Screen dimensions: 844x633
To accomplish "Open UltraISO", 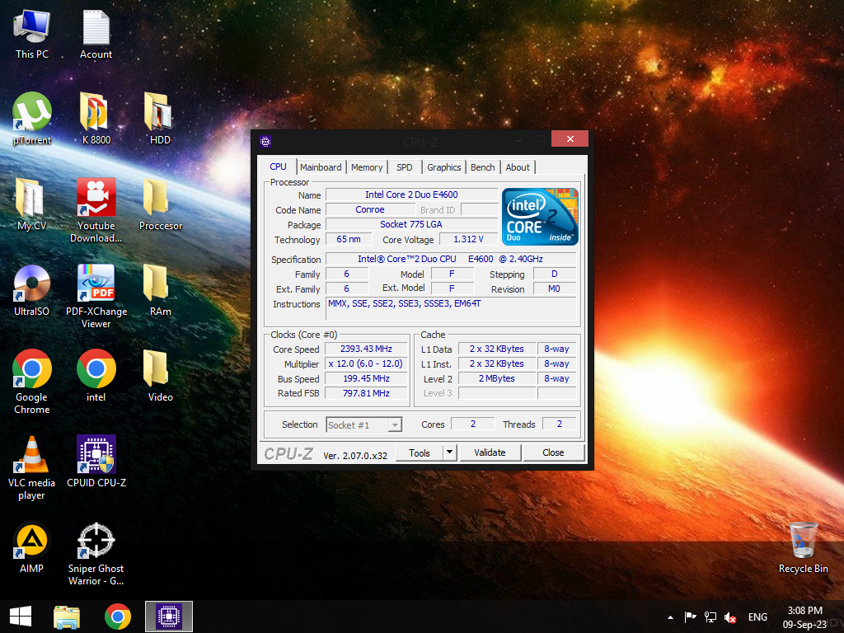I will [x=31, y=280].
